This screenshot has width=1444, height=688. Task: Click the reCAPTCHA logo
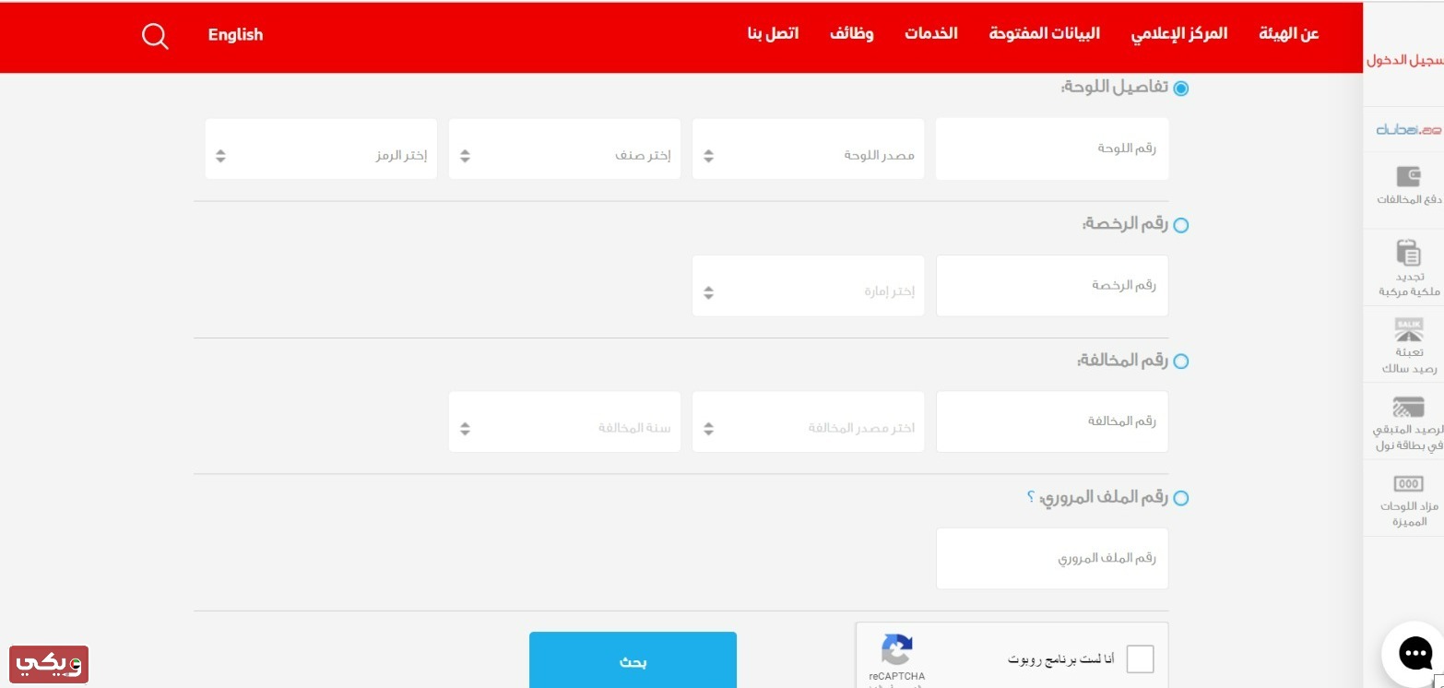(x=896, y=650)
